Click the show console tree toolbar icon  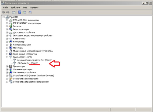click(x=14, y=12)
